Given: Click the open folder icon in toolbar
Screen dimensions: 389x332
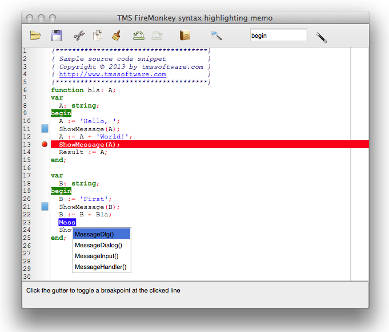Looking at the screenshot, I should (36, 35).
